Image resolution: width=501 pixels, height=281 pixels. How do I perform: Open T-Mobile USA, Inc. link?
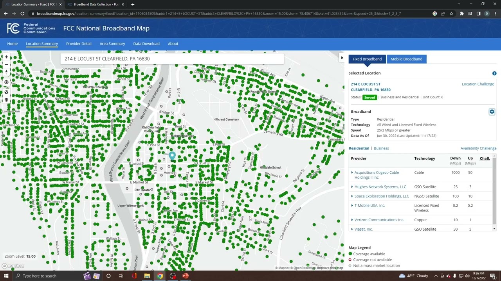click(x=370, y=206)
